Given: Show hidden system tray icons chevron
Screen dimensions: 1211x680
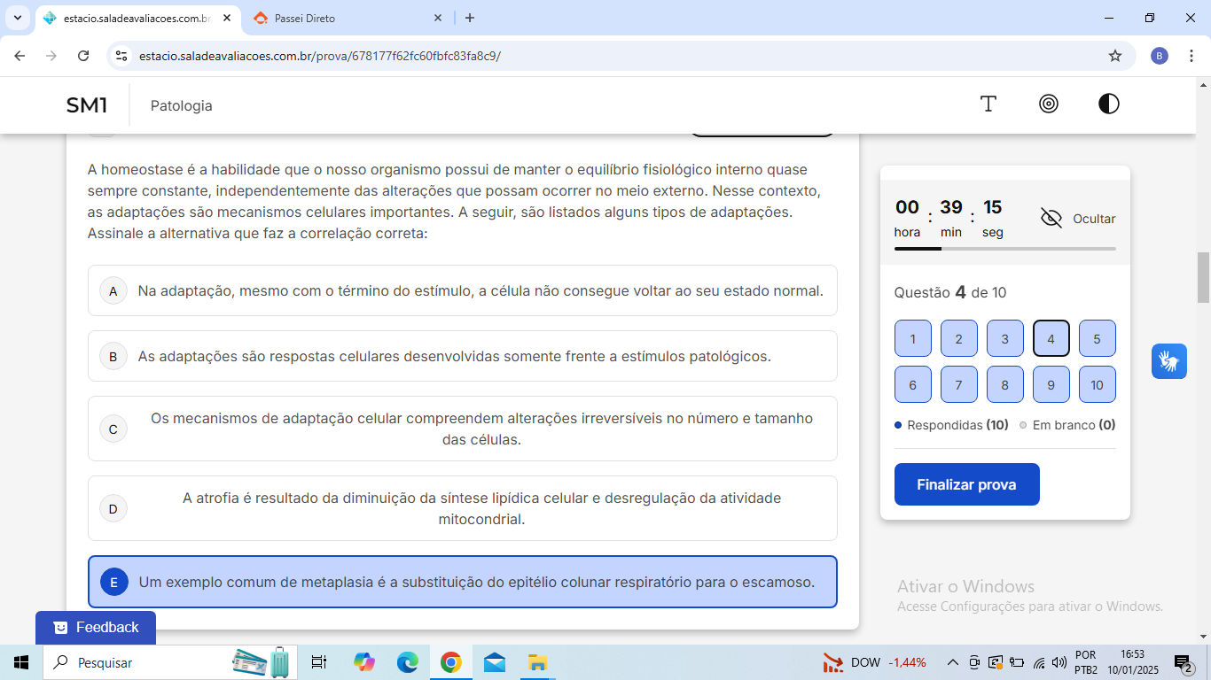Looking at the screenshot, I should (953, 662).
